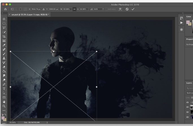Image resolution: width=193 pixels, height=126 pixels.
Task: Select the Zoom tool
Action: (4, 106)
